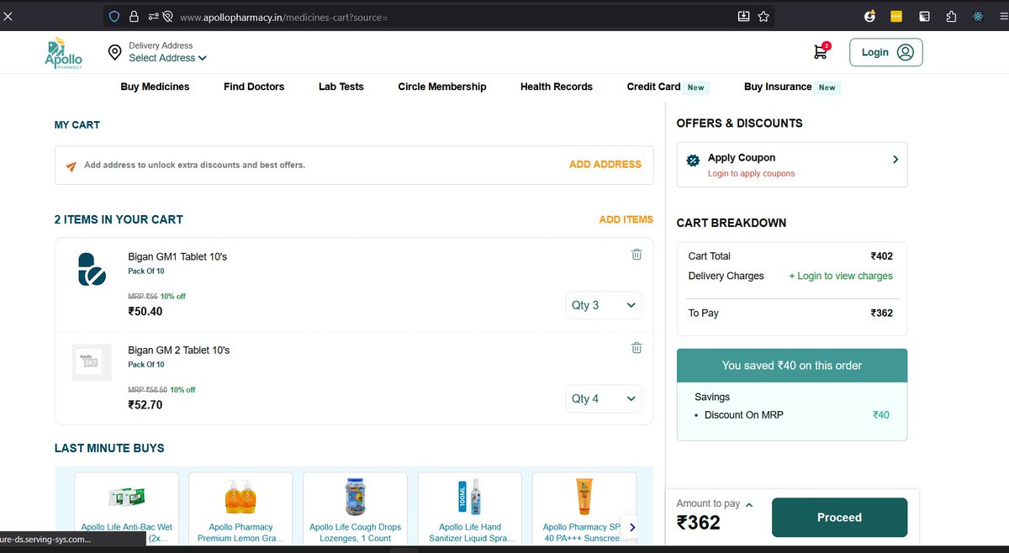Click the coupon badge icon beside Apply Coupon
The image size is (1009, 553).
(693, 161)
